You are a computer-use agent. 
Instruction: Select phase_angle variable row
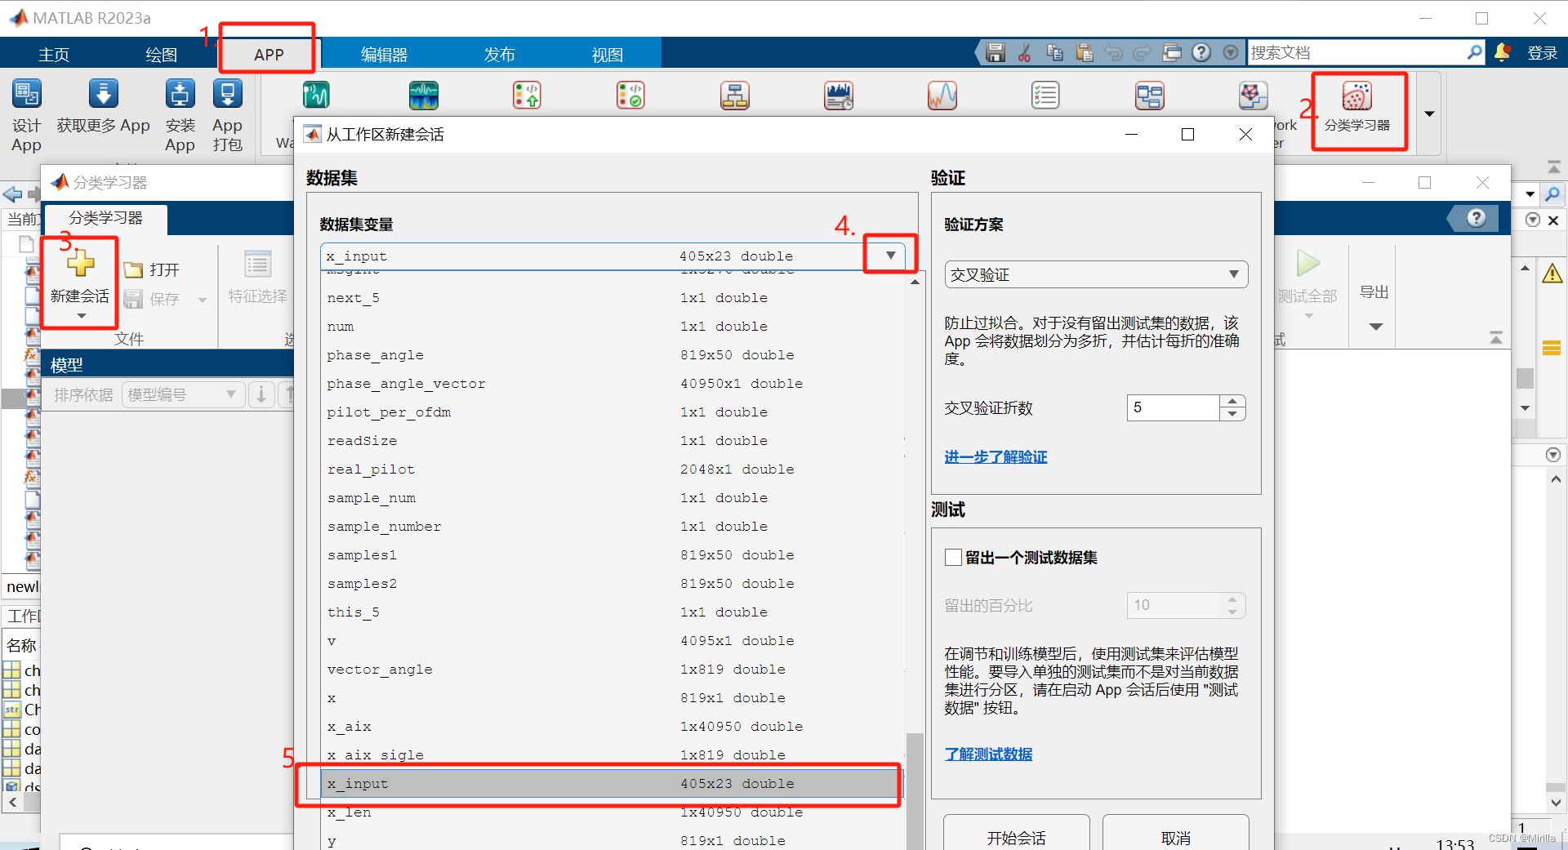coord(612,355)
